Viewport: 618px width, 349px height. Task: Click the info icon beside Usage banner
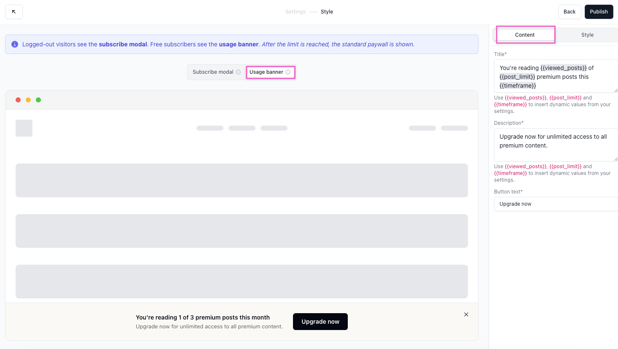tap(288, 72)
